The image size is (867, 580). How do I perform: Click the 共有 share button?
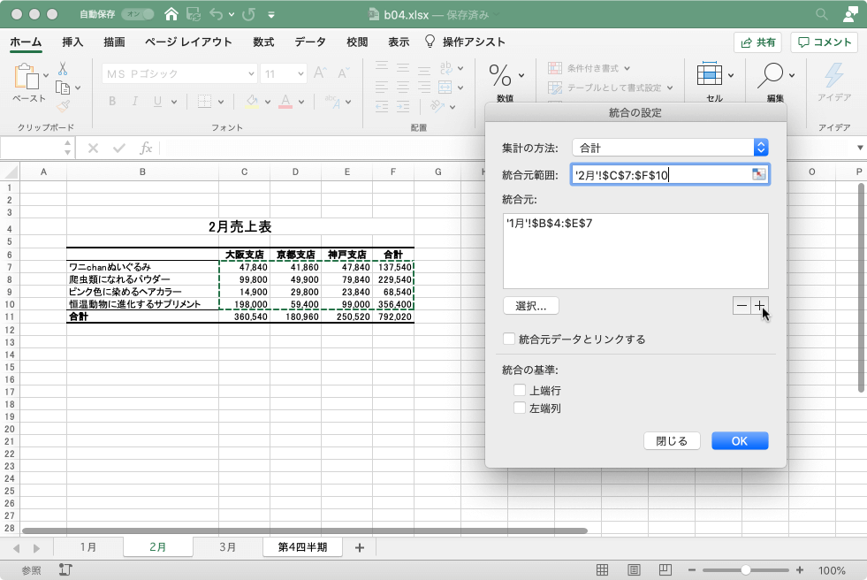coord(758,42)
